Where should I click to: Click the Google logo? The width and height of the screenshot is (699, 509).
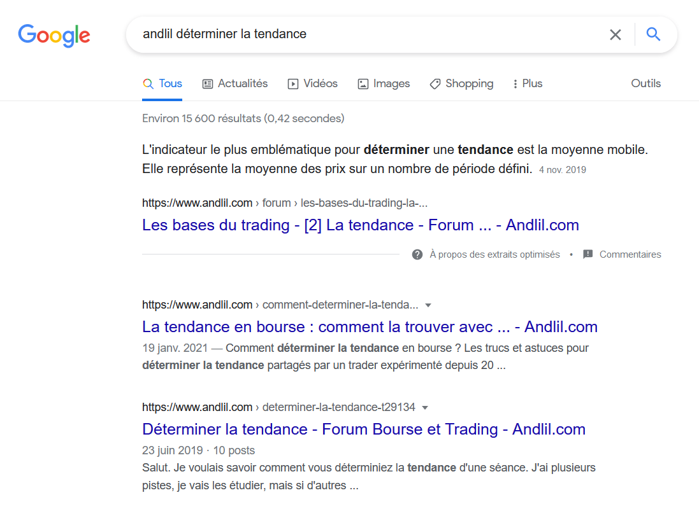[x=54, y=35]
